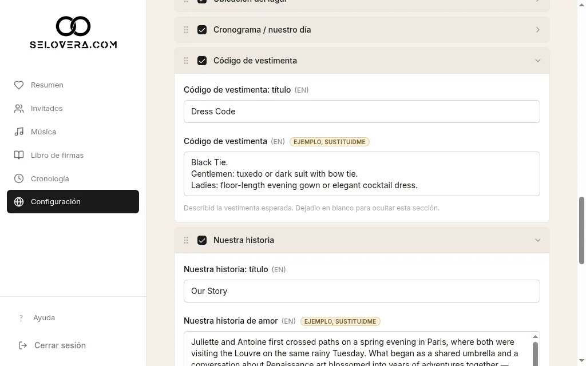The width and height of the screenshot is (586, 366).
Task: Go to Invitados in the sidebar
Action: click(73, 109)
